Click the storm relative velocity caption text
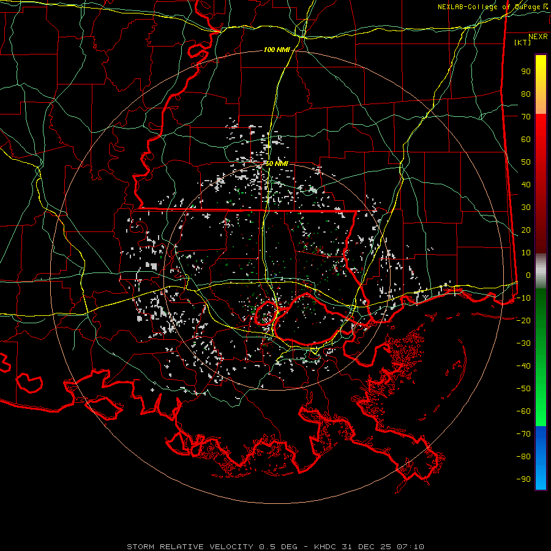551x551 pixels. pos(275,547)
